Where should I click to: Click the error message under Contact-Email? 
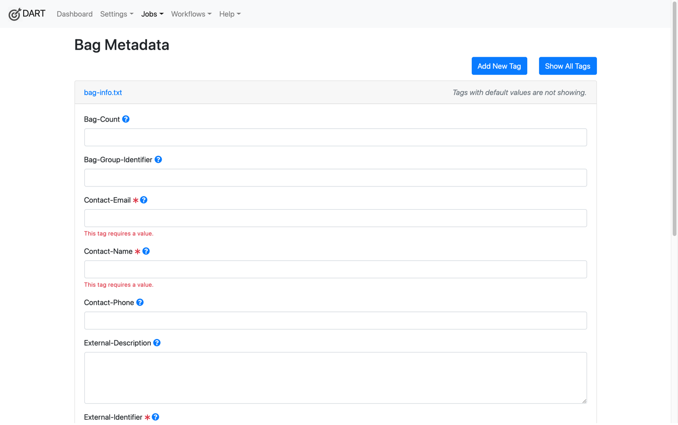point(119,233)
